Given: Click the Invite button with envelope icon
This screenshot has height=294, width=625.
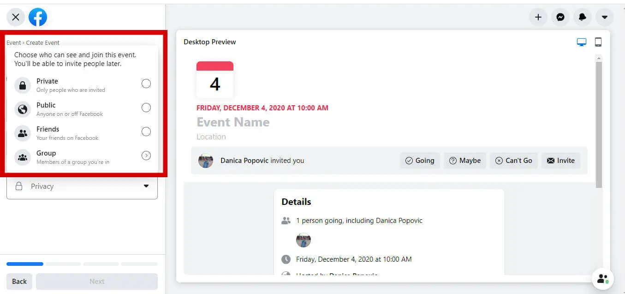Looking at the screenshot, I should point(561,160).
